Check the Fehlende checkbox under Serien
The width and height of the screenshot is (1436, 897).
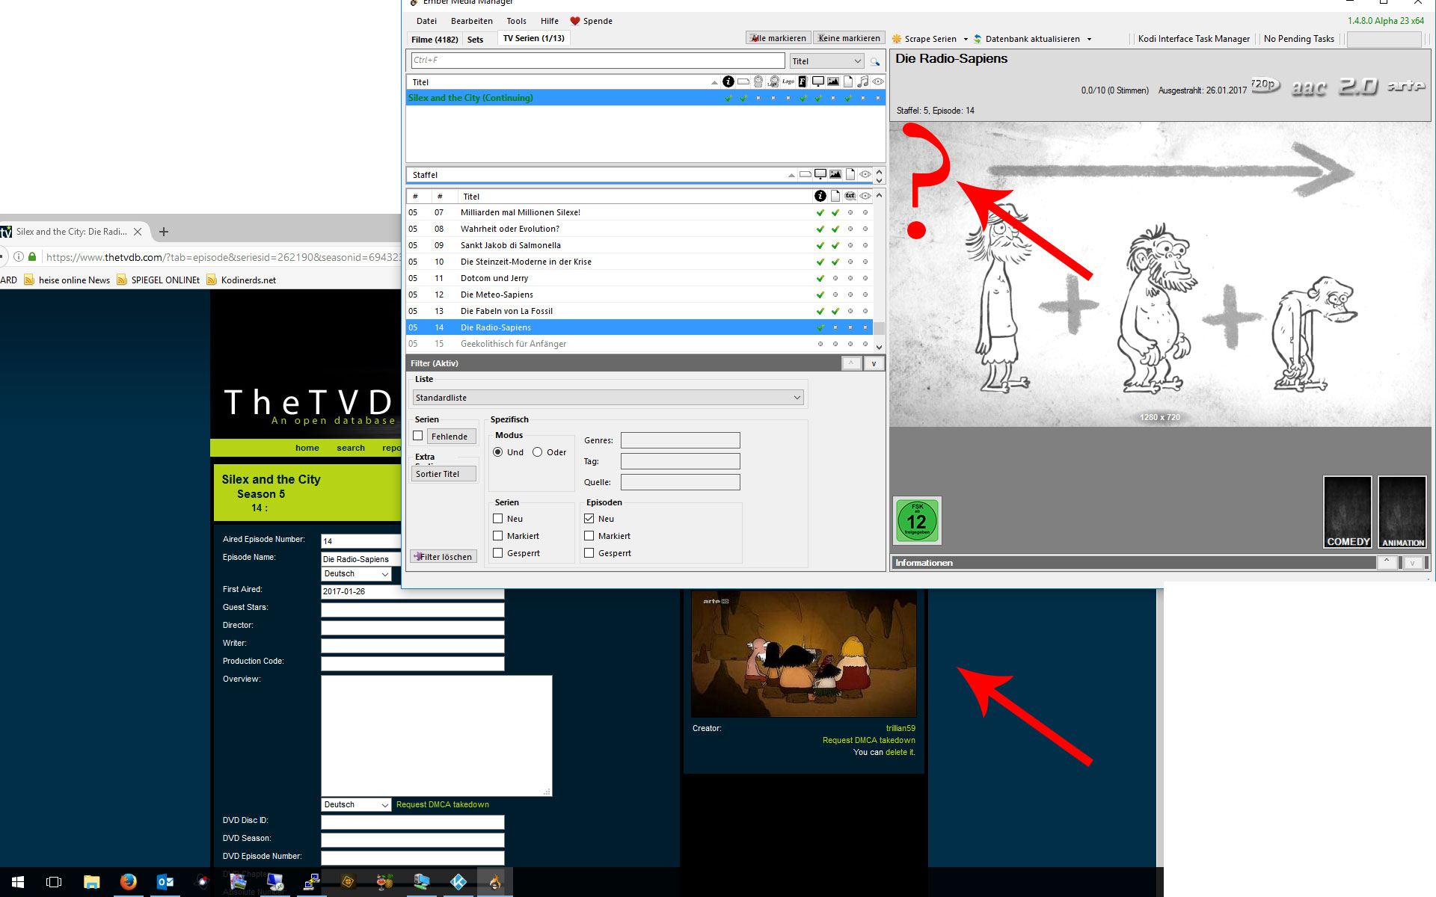[x=418, y=436]
